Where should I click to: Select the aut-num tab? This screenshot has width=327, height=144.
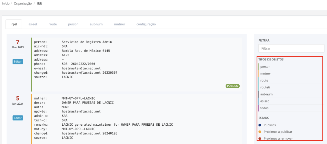click(96, 24)
